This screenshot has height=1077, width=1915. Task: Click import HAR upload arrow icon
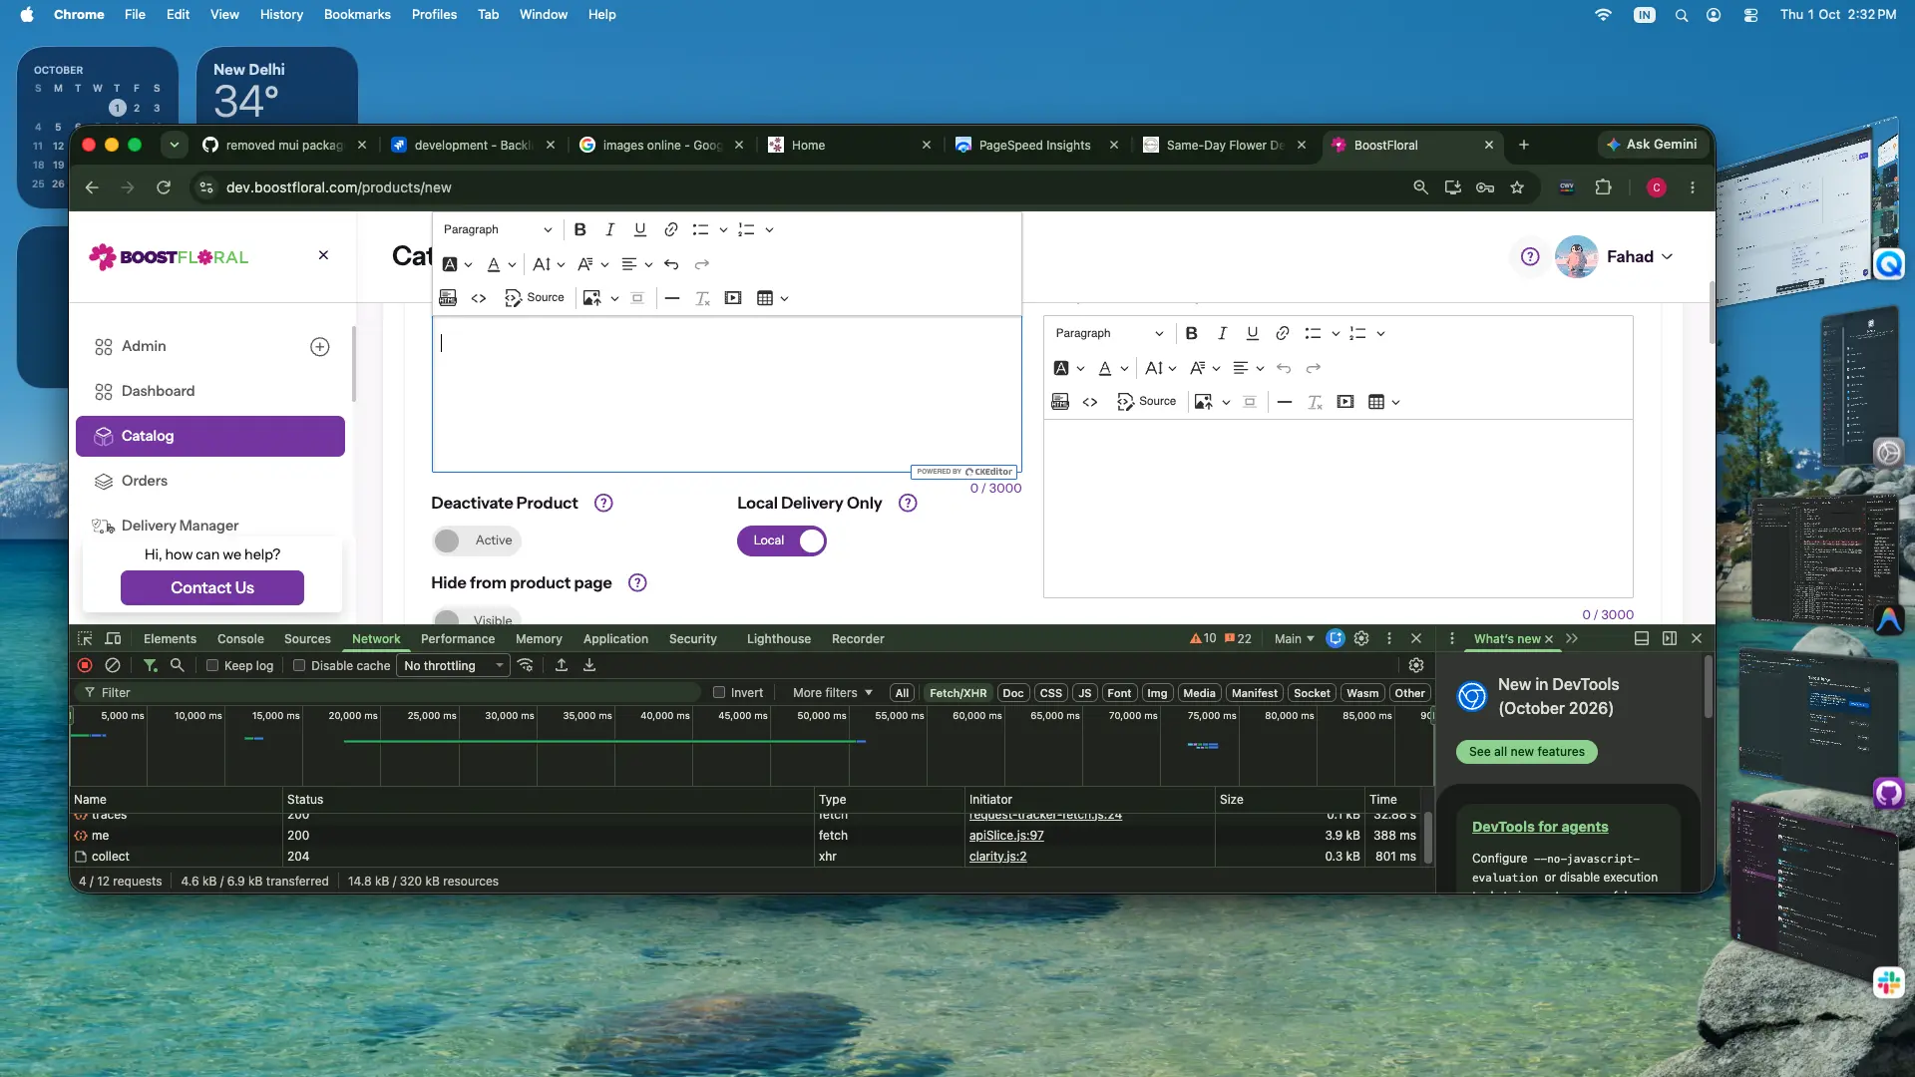pos(562,665)
